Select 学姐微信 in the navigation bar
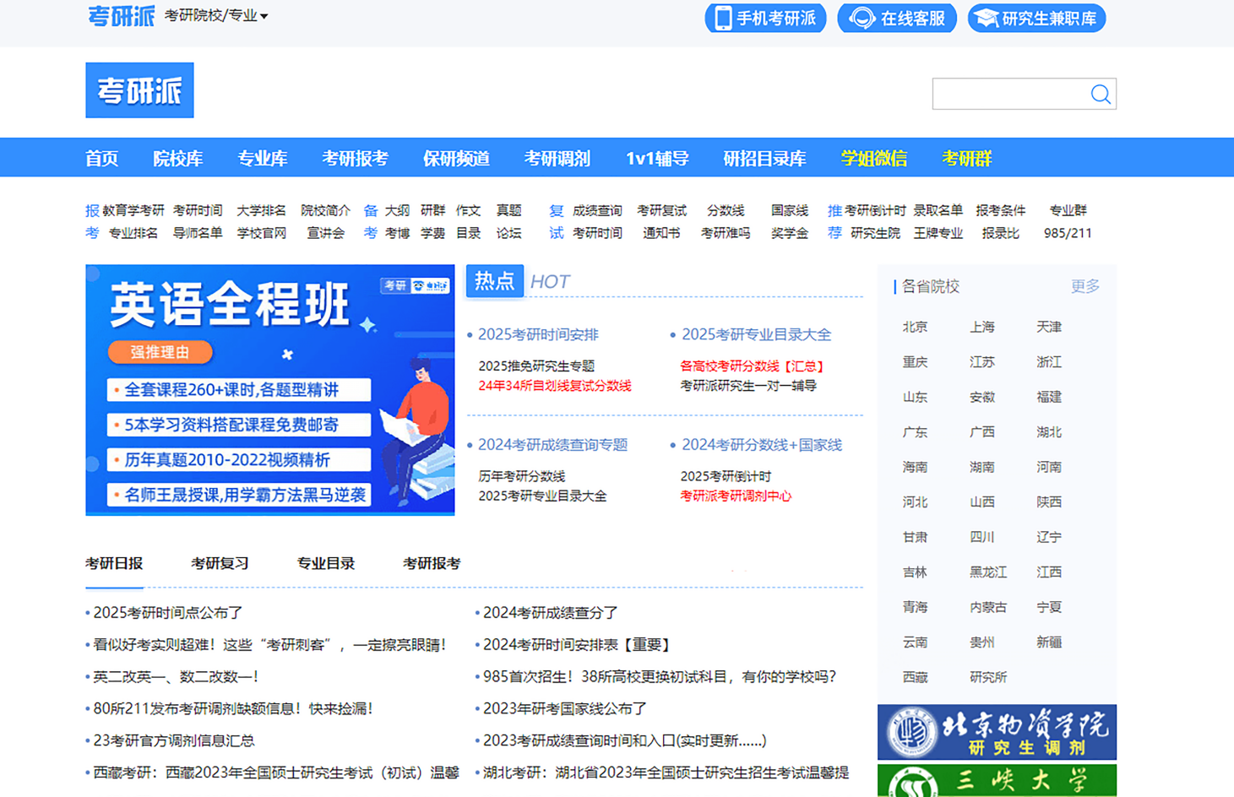The image size is (1234, 797). pos(873,157)
